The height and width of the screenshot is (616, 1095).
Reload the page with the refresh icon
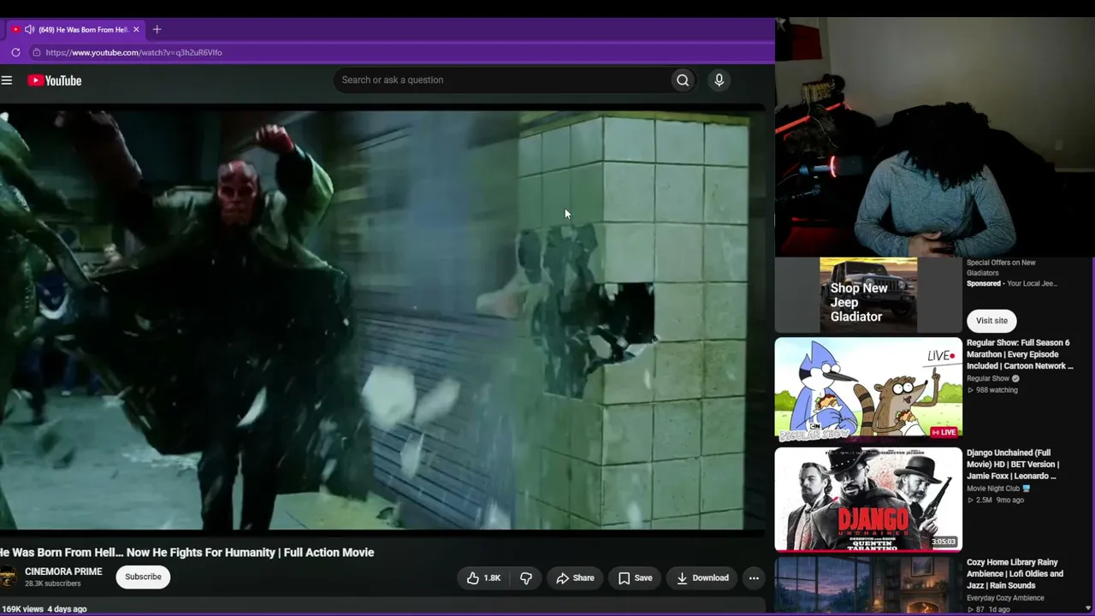(15, 52)
